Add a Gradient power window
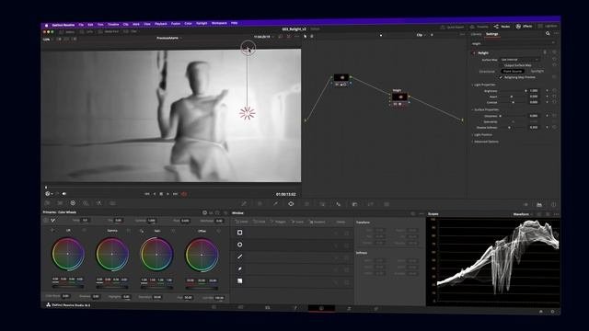The image size is (589, 331). pos(239,280)
